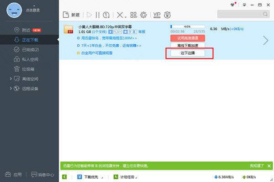The height and width of the screenshot is (182, 274).
Task: Delete the task using X icon
Action: tap(120, 15)
